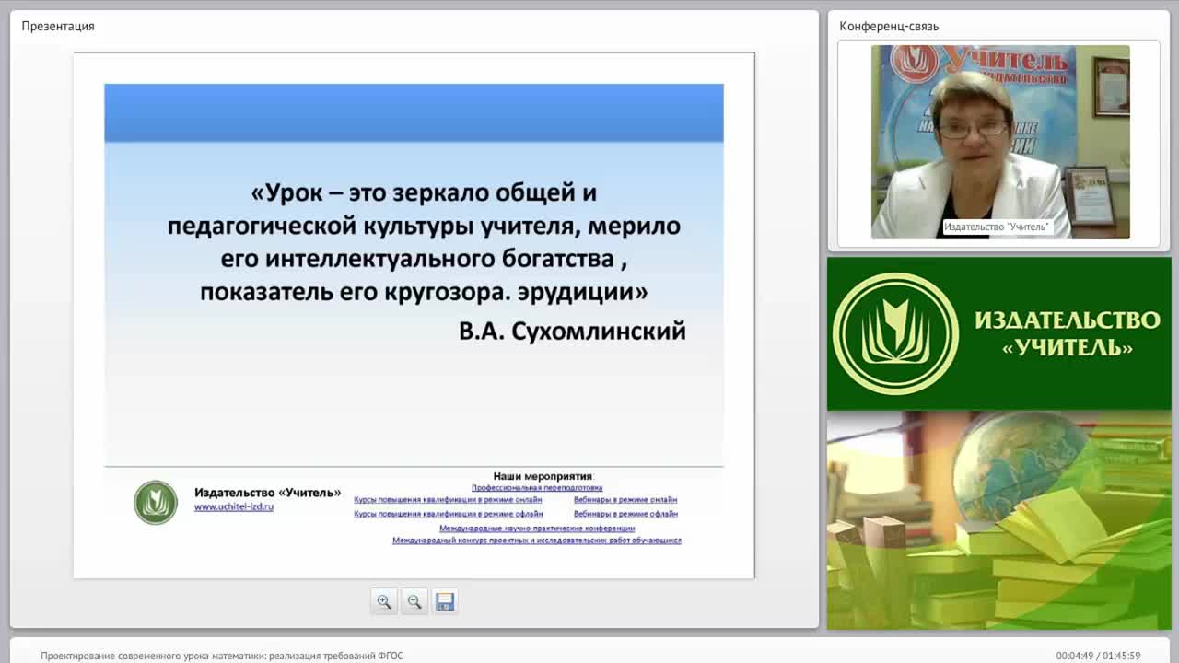Click the Издательство Учитель green banner

(x=999, y=333)
